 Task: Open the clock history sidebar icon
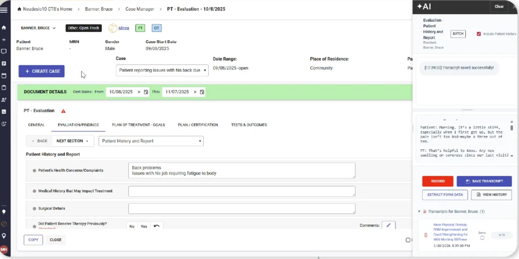[x=4, y=124]
